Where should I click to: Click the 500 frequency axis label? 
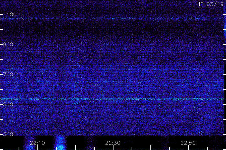click(x=8, y=104)
